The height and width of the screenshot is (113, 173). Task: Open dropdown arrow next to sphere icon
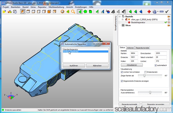(x=158, y=11)
